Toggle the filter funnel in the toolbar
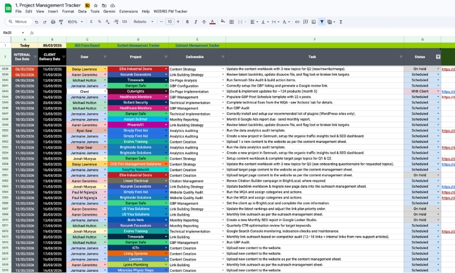Viewport: 455px width, 273px height. [322, 22]
